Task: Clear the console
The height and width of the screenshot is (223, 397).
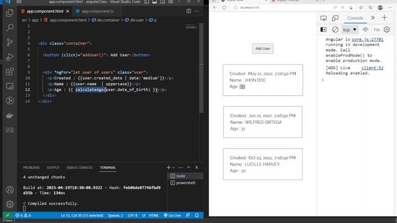Action: coord(335,30)
